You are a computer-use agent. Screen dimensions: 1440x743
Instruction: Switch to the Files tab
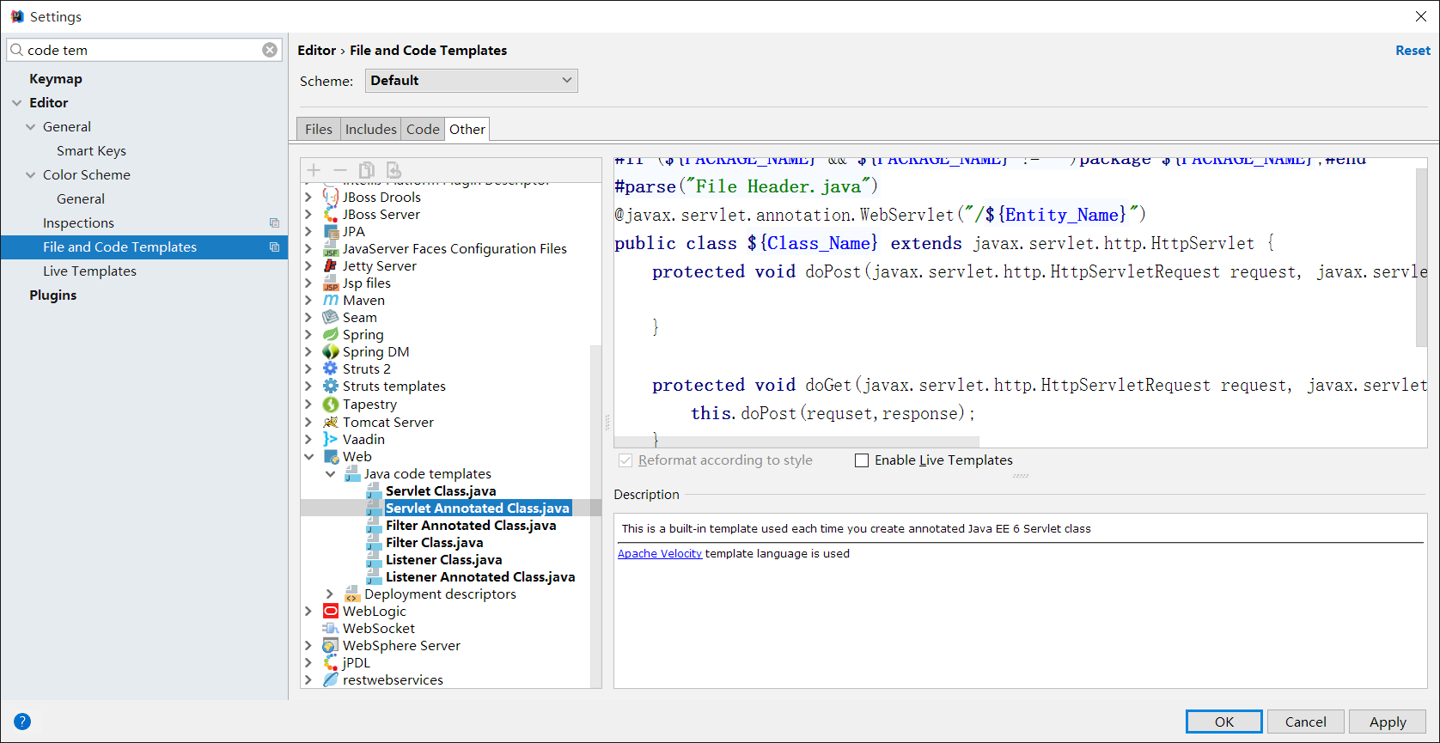click(319, 129)
